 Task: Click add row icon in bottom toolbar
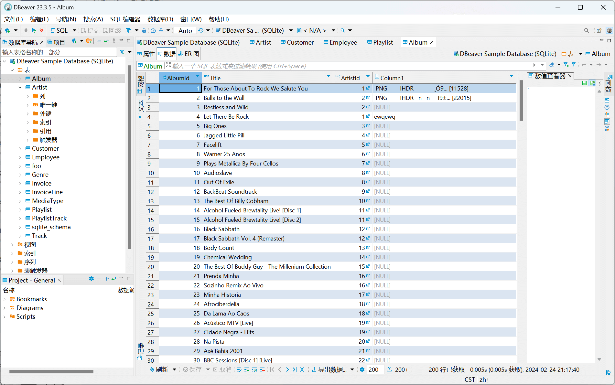click(247, 369)
